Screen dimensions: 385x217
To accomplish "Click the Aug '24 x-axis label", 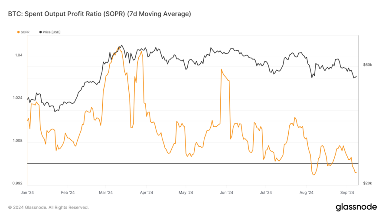I will [x=306, y=192].
